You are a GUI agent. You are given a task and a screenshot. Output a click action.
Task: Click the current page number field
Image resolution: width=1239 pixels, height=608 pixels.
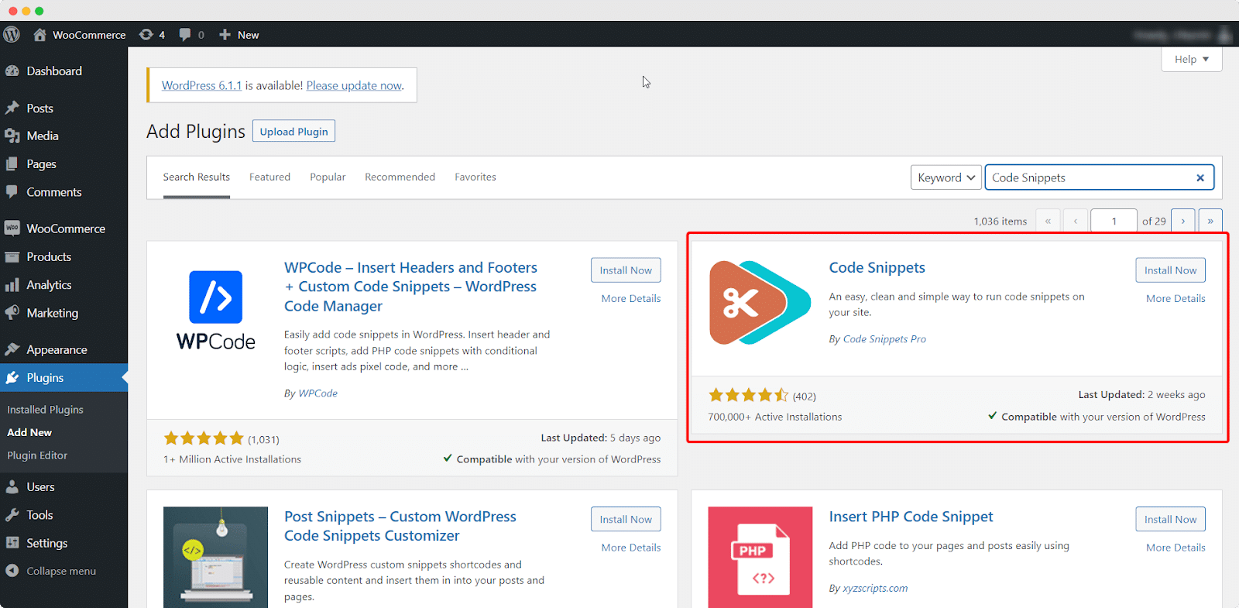click(x=1114, y=221)
